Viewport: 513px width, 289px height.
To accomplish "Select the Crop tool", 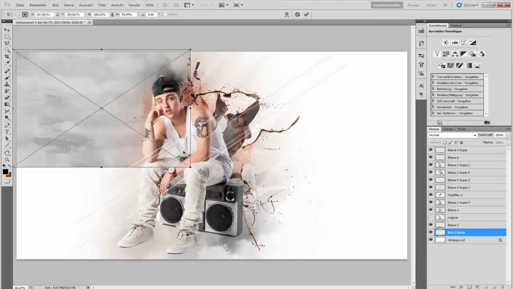I will click(x=7, y=57).
